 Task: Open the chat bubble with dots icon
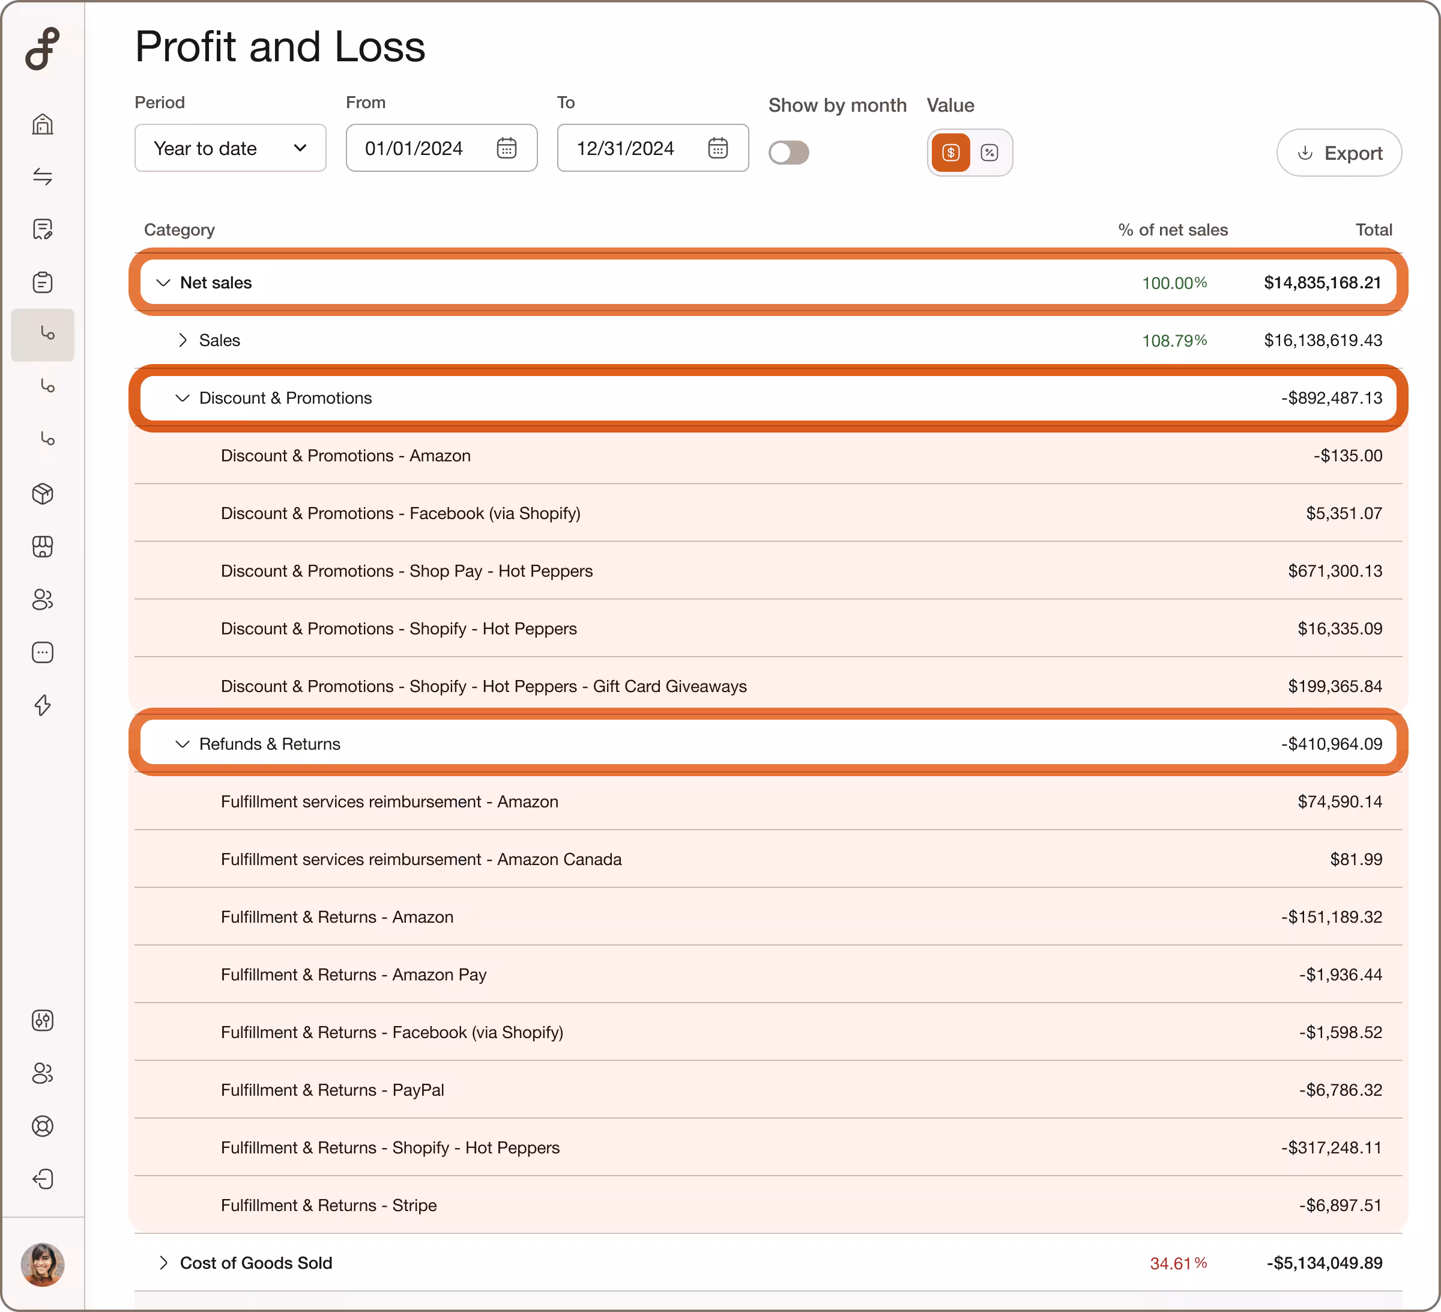pos(43,652)
